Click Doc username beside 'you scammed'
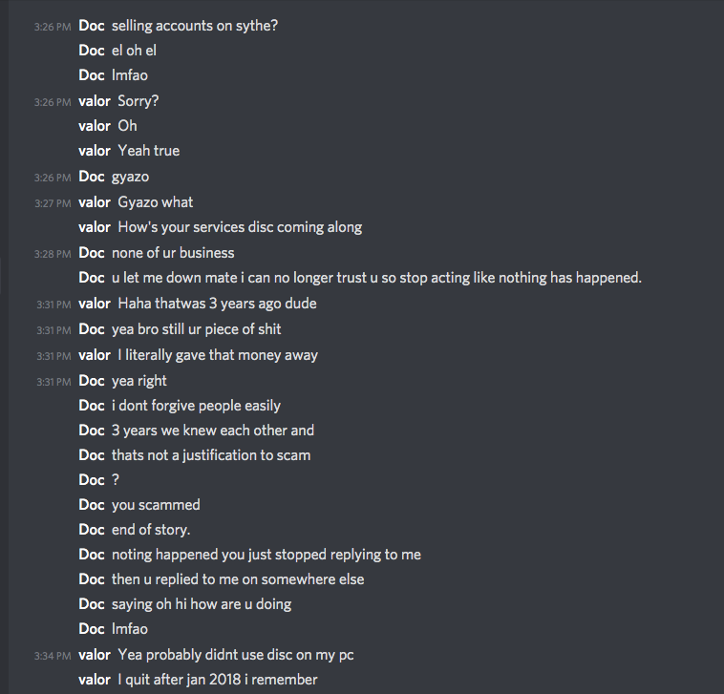 (x=92, y=505)
